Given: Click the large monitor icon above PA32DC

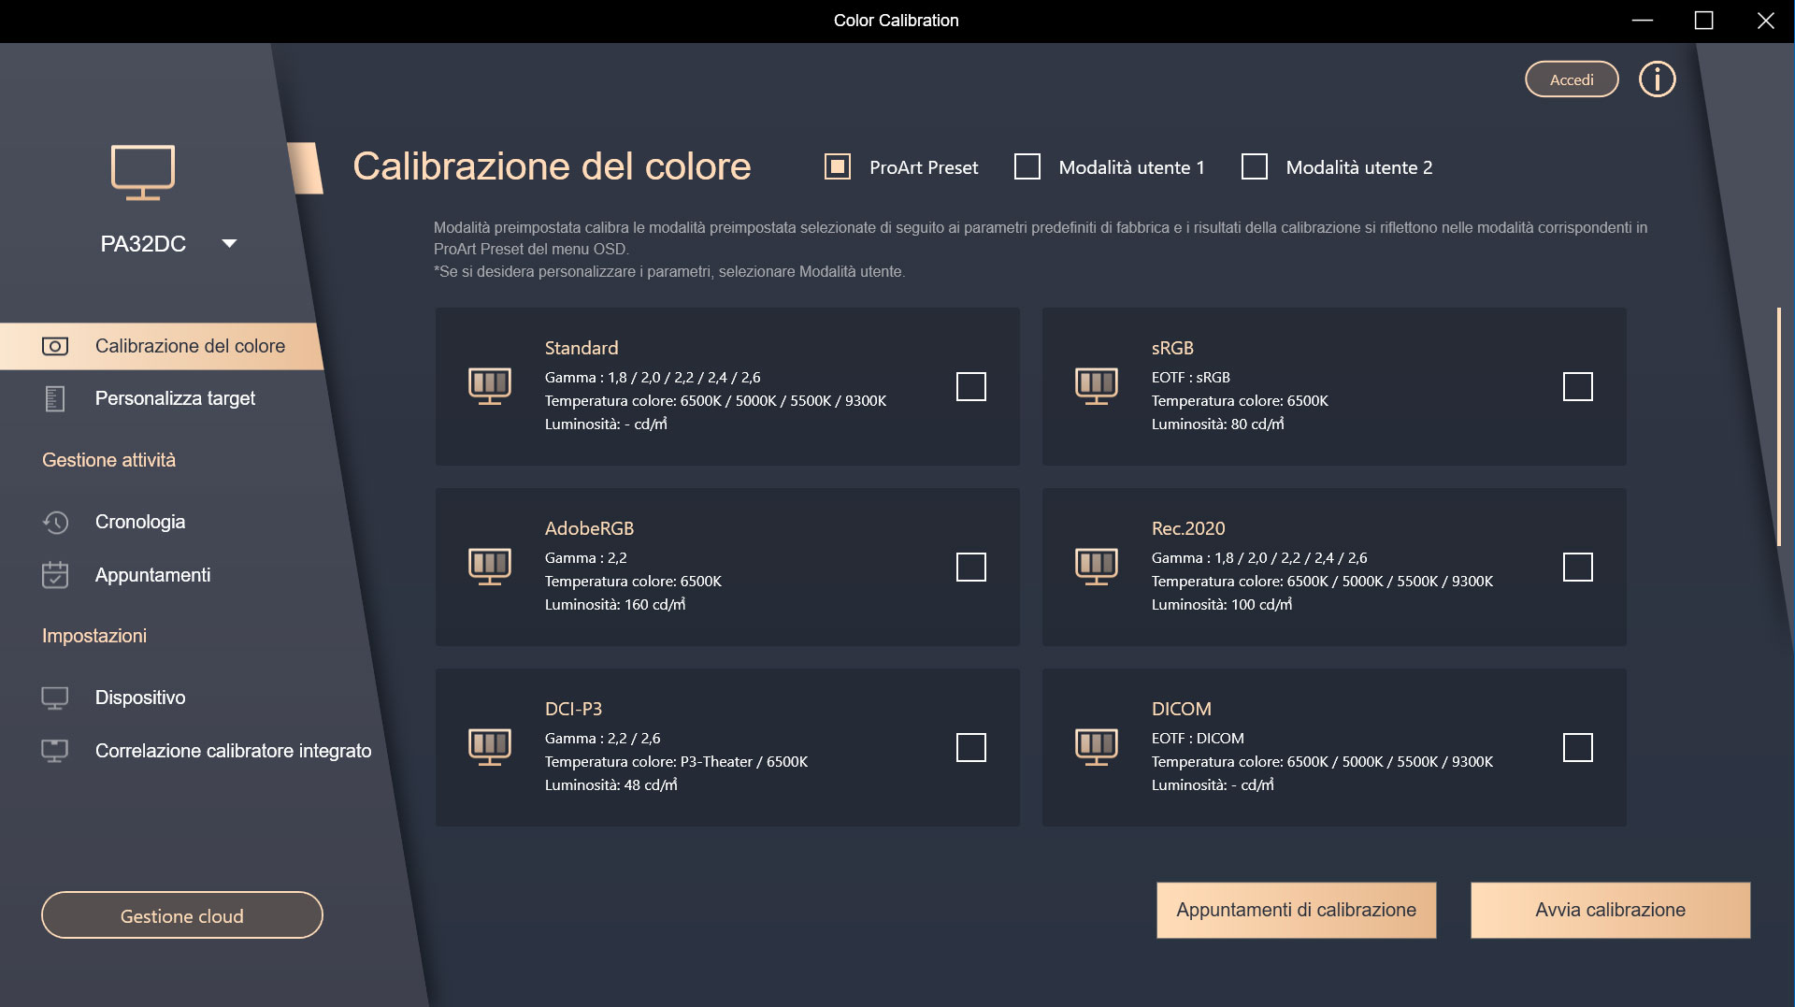Looking at the screenshot, I should click(143, 172).
